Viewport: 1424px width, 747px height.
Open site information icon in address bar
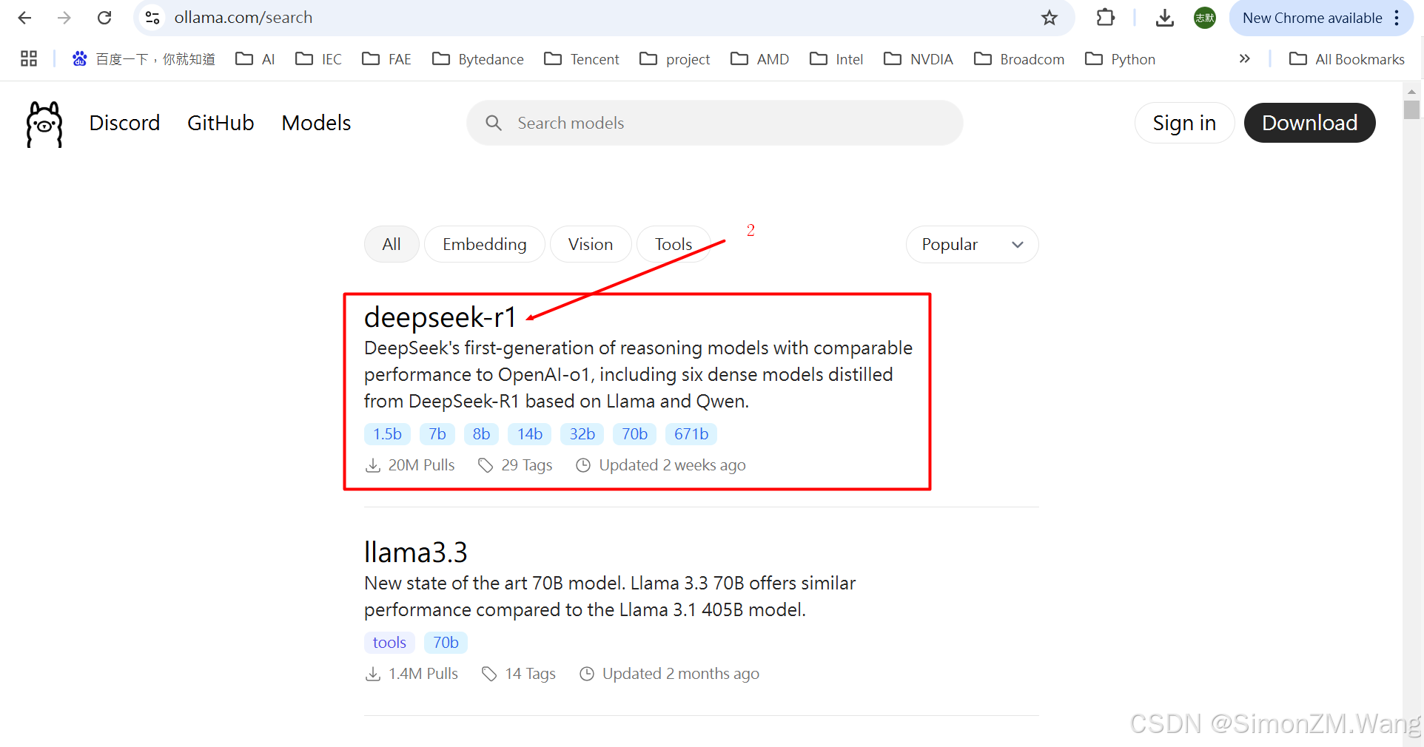pyautogui.click(x=152, y=18)
